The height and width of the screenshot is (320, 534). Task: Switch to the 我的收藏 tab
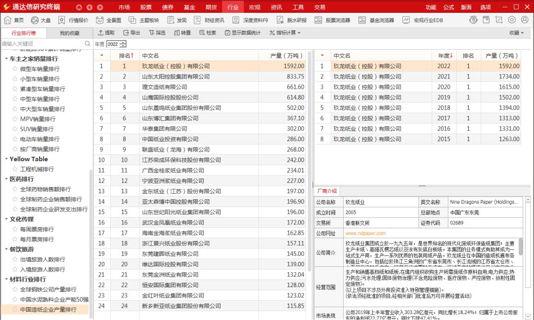[x=69, y=33]
